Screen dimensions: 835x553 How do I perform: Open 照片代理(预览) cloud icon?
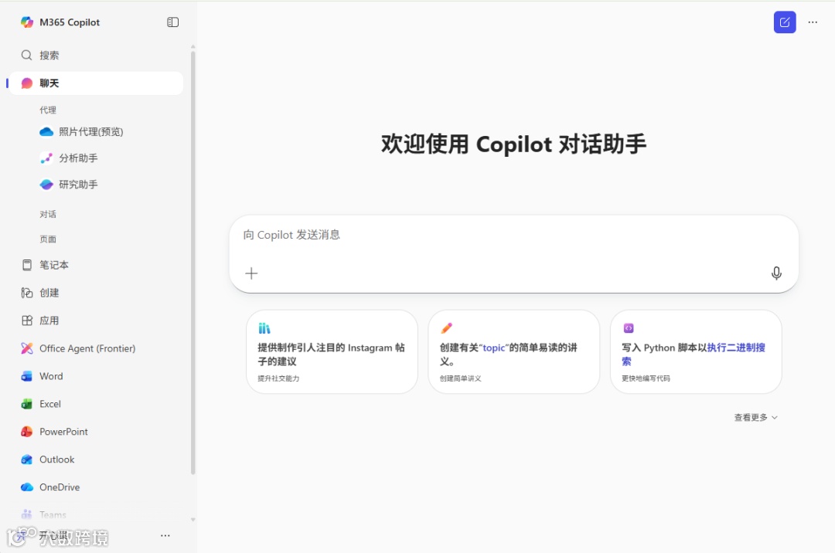click(x=46, y=132)
